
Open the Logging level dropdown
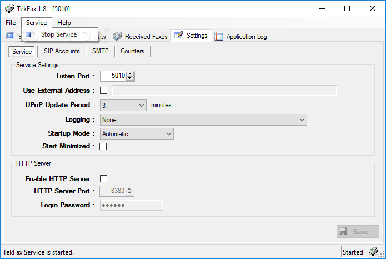pyautogui.click(x=203, y=119)
